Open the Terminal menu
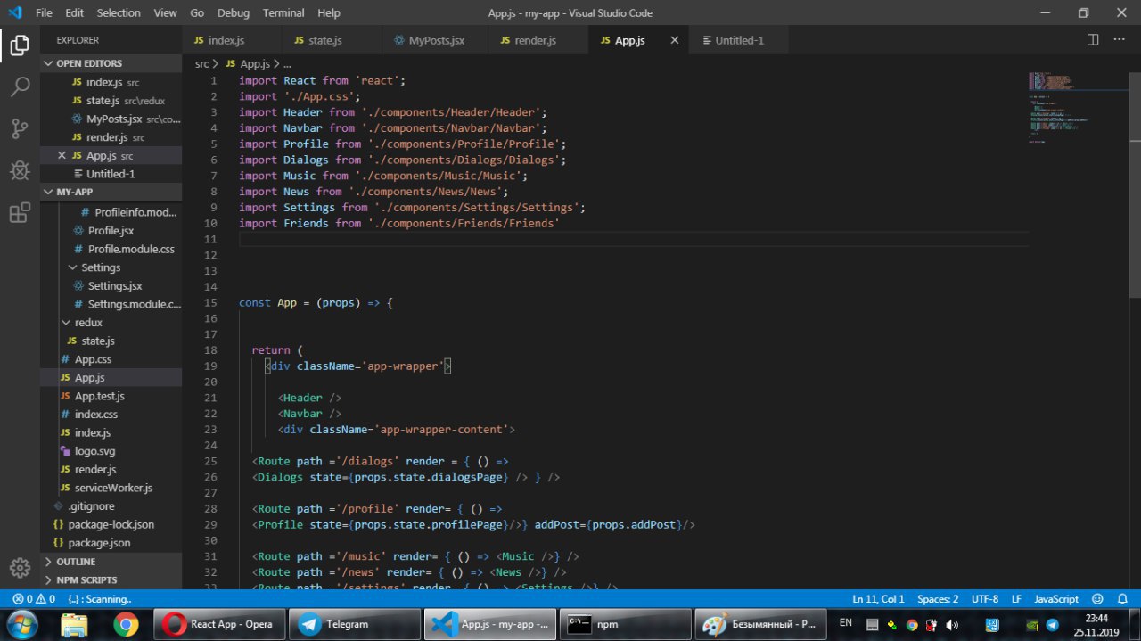The width and height of the screenshot is (1141, 641). click(x=283, y=13)
